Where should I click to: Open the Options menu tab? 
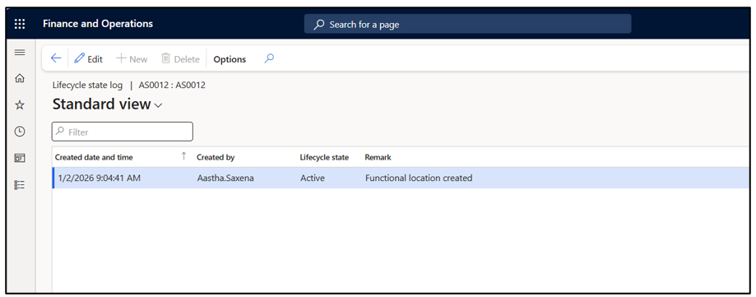pyautogui.click(x=230, y=59)
